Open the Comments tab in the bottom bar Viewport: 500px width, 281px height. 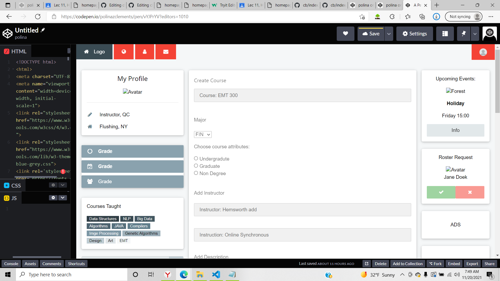pos(52,264)
